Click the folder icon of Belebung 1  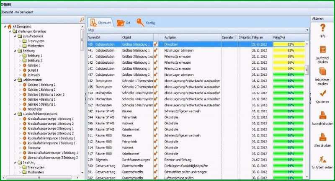pos(25,56)
